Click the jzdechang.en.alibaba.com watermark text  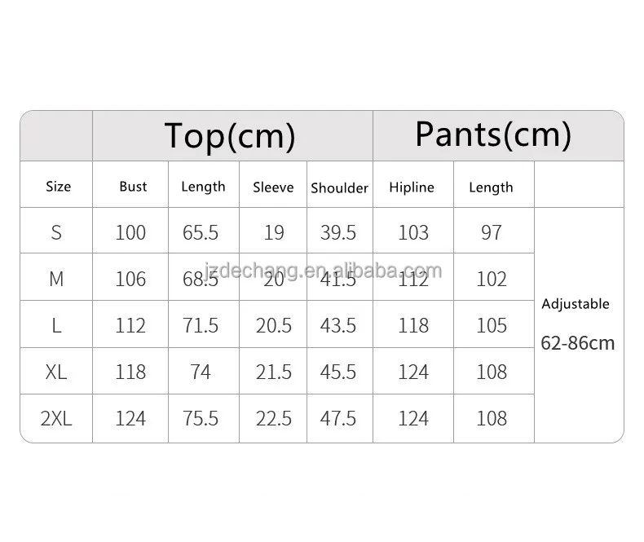click(x=324, y=271)
